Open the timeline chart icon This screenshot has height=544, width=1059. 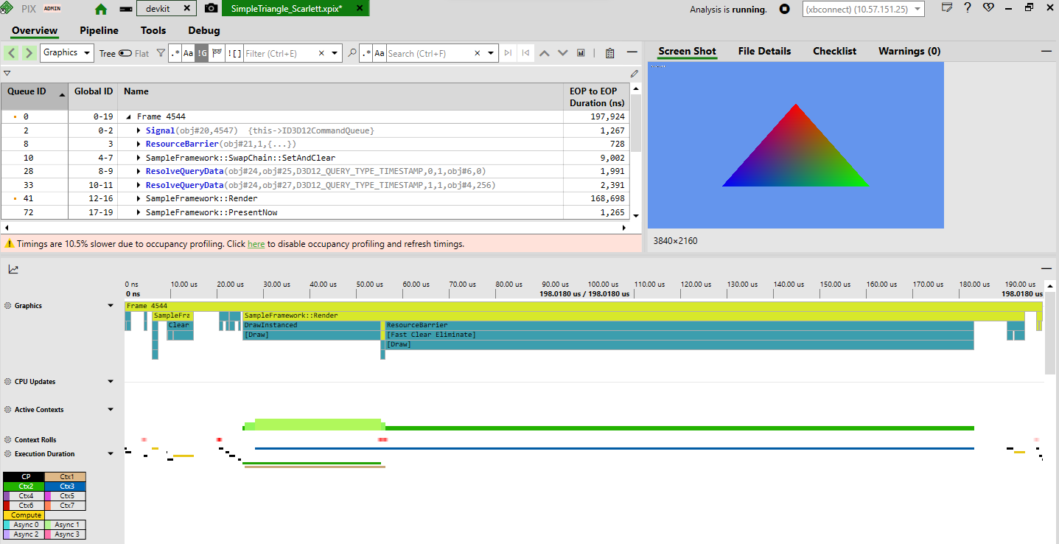(13, 270)
